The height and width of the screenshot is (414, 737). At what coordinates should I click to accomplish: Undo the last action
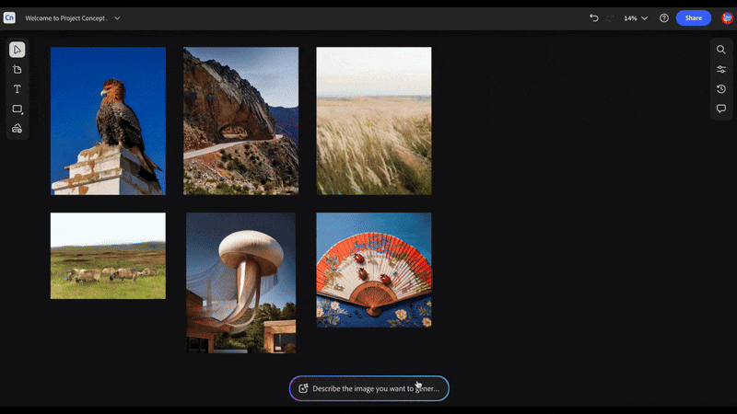point(594,17)
